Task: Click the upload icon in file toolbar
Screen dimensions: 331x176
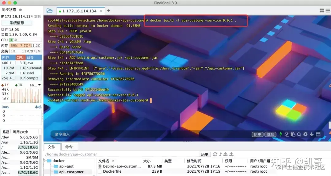Action: pos(231,154)
